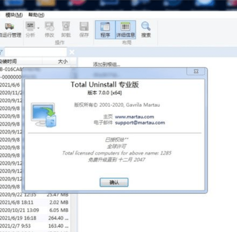Viewport: 237px width, 232px height.
Task: Click the 添加到根组... option
Action: point(107,65)
